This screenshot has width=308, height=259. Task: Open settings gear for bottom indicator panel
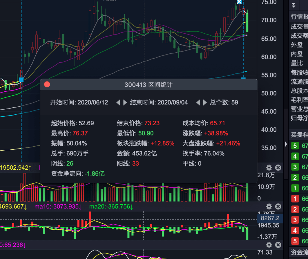[x=269, y=245]
